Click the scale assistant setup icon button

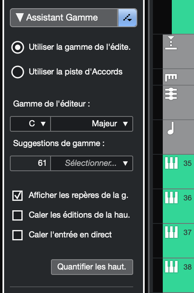(127, 18)
